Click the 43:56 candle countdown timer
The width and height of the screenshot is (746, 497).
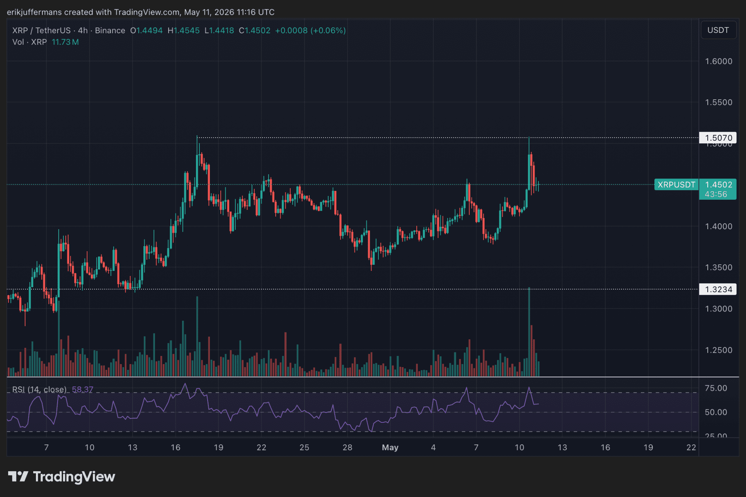tap(716, 194)
